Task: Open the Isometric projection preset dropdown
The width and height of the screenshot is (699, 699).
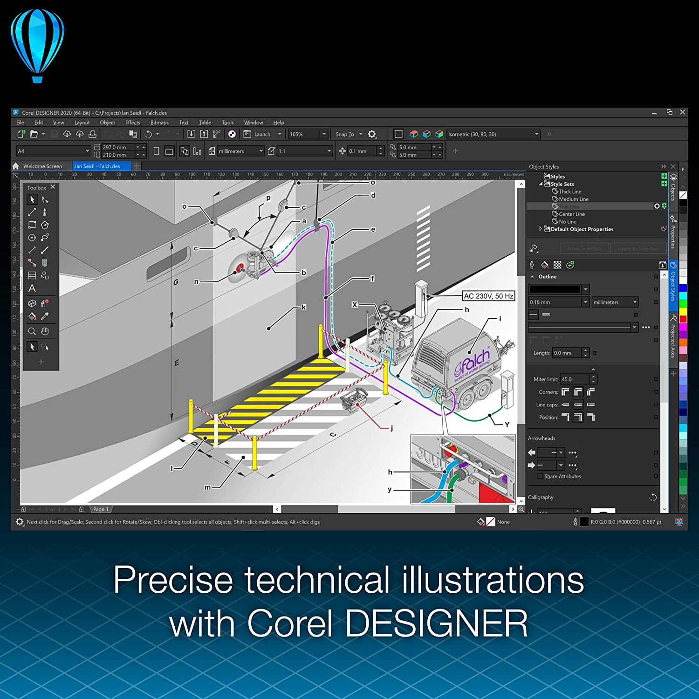Action: [537, 134]
